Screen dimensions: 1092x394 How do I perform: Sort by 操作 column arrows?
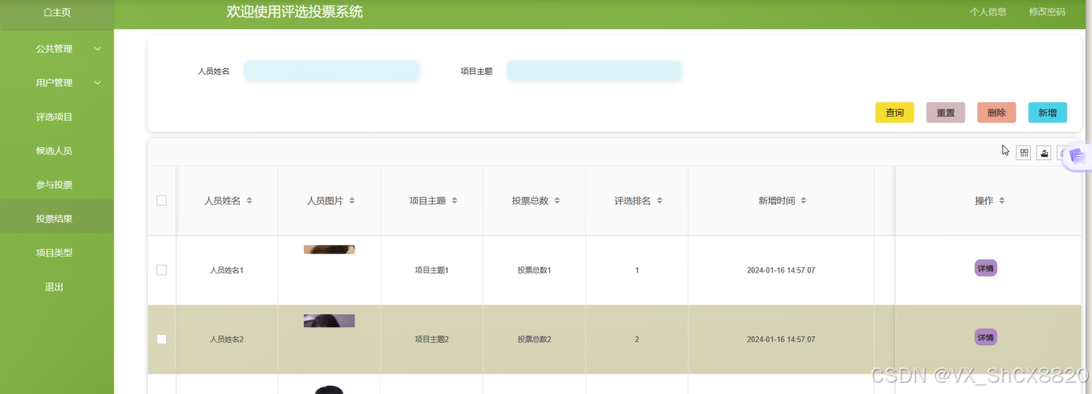[x=1002, y=201]
